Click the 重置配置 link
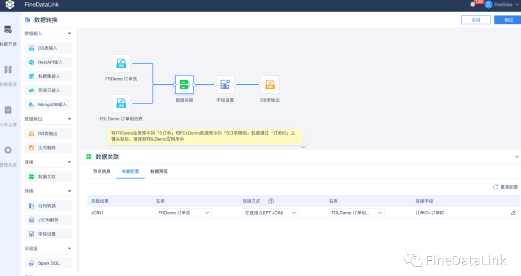 (x=505, y=187)
